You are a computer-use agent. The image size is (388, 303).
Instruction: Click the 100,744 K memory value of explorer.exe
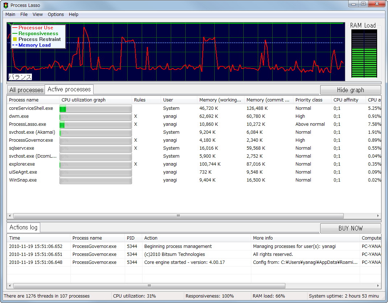[210, 164]
